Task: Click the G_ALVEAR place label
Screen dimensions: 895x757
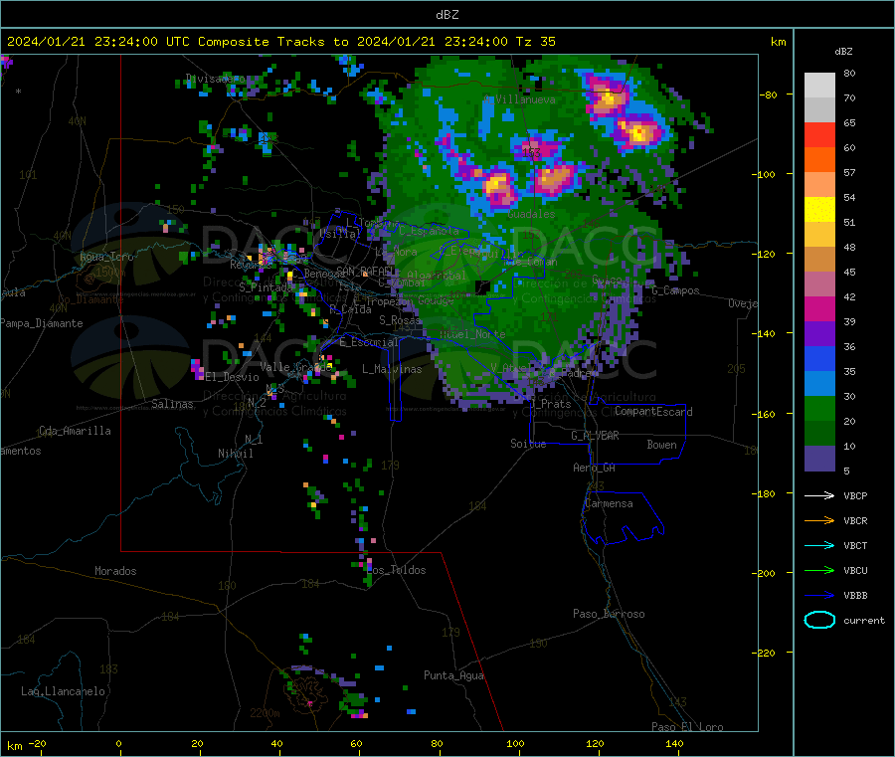Action: tap(595, 436)
